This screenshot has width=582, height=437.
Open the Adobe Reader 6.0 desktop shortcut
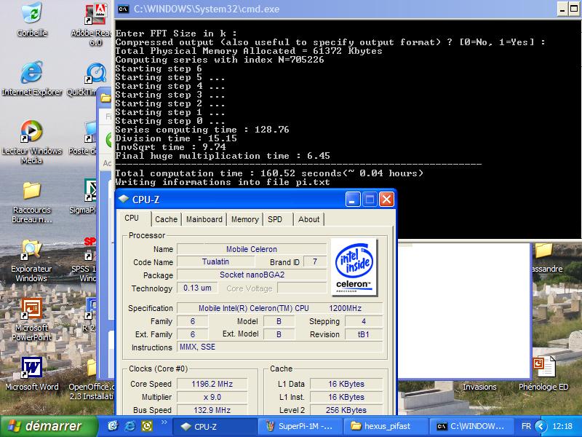pos(96,15)
